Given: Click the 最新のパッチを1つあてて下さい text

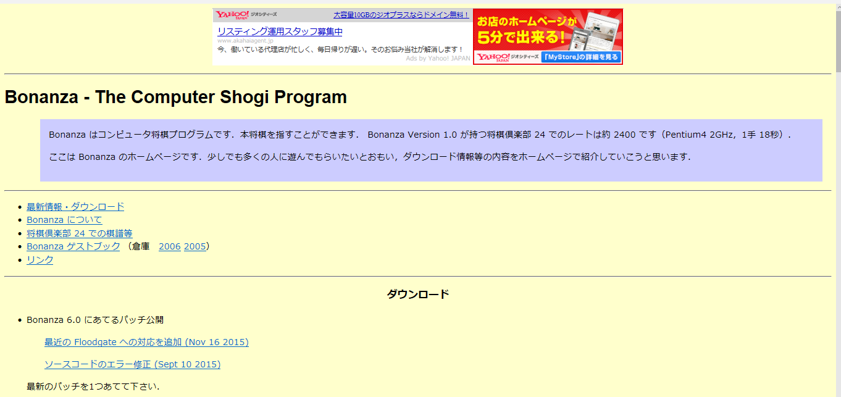Looking at the screenshot, I should pos(93,387).
